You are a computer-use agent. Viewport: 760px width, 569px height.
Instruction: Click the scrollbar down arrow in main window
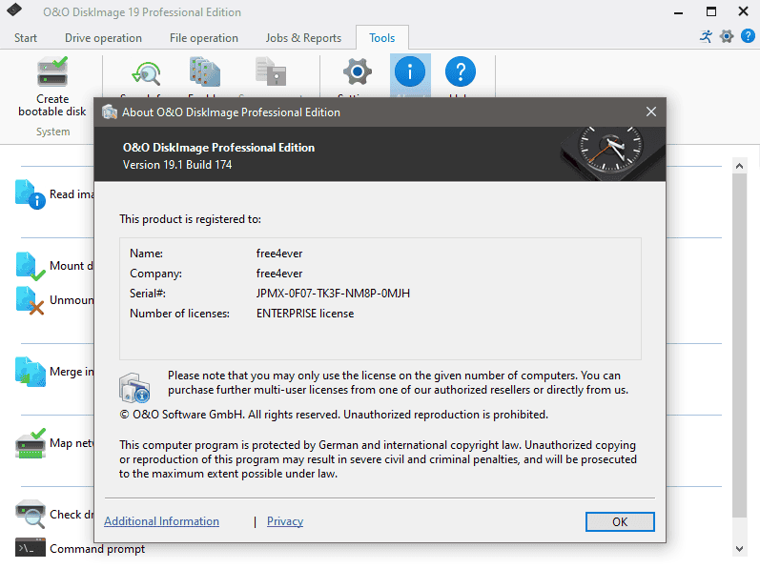click(x=739, y=549)
